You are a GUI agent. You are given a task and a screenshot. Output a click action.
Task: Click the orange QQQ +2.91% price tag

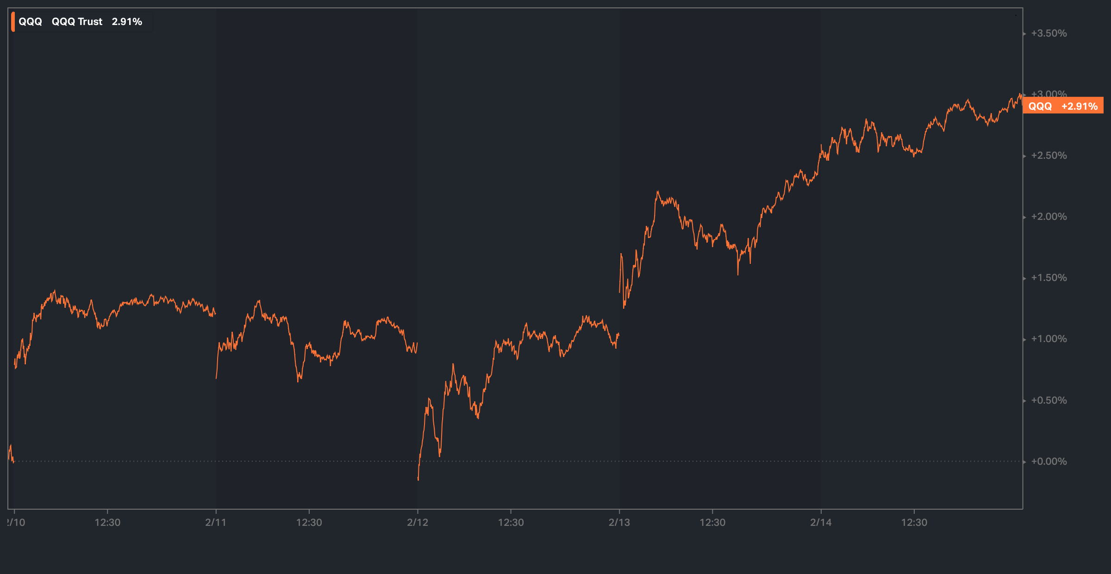click(1063, 106)
